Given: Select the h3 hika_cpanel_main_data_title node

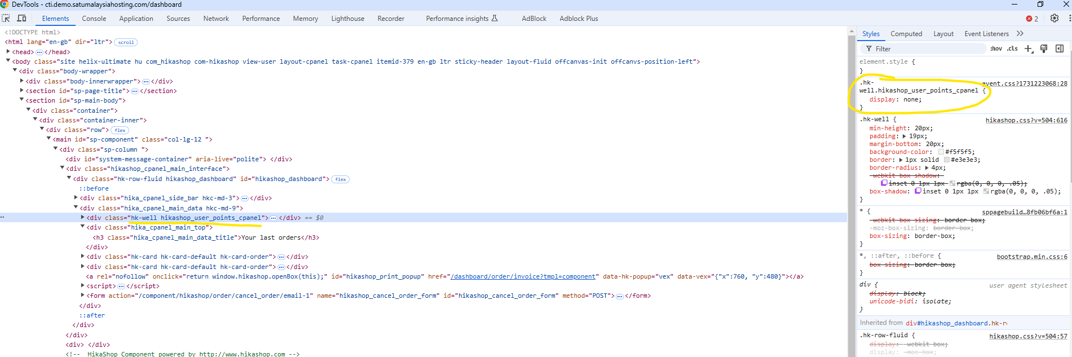Looking at the screenshot, I should tap(206, 237).
